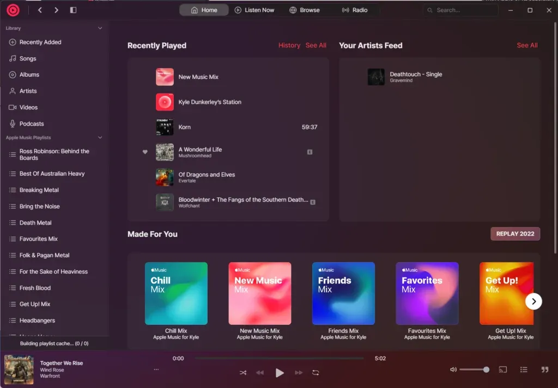Click See All for Recently Played

pos(316,46)
